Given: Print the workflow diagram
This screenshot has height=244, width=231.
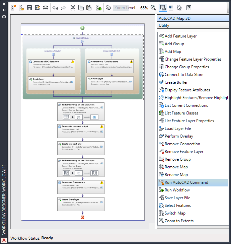Looking at the screenshot, I should coord(46,8).
